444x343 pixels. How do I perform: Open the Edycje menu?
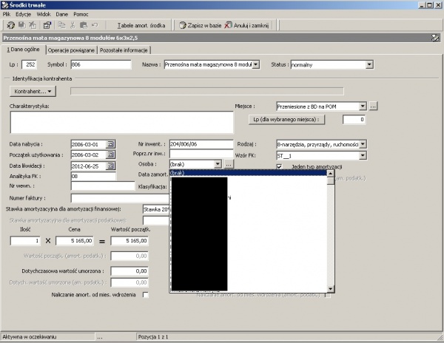point(23,14)
